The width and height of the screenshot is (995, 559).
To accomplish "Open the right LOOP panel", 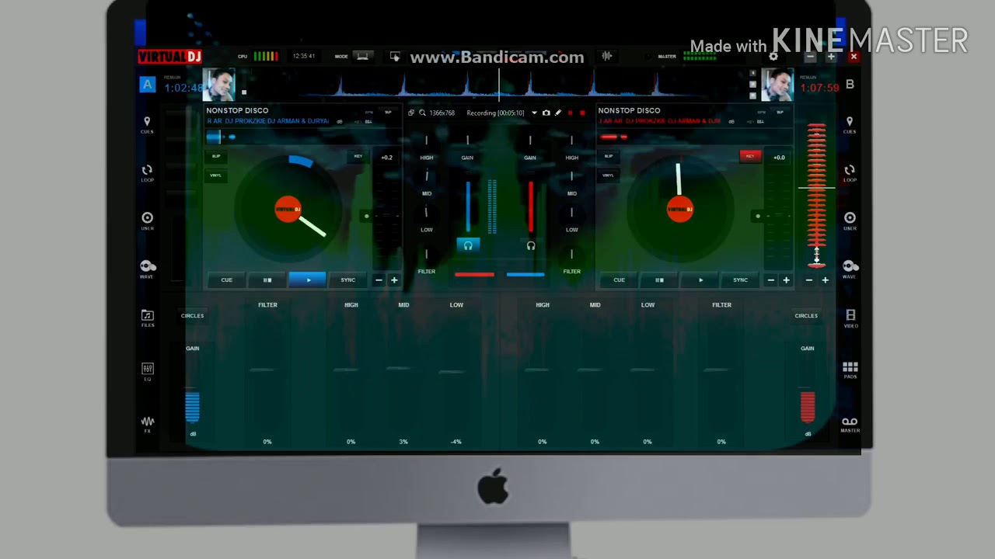I will [850, 173].
